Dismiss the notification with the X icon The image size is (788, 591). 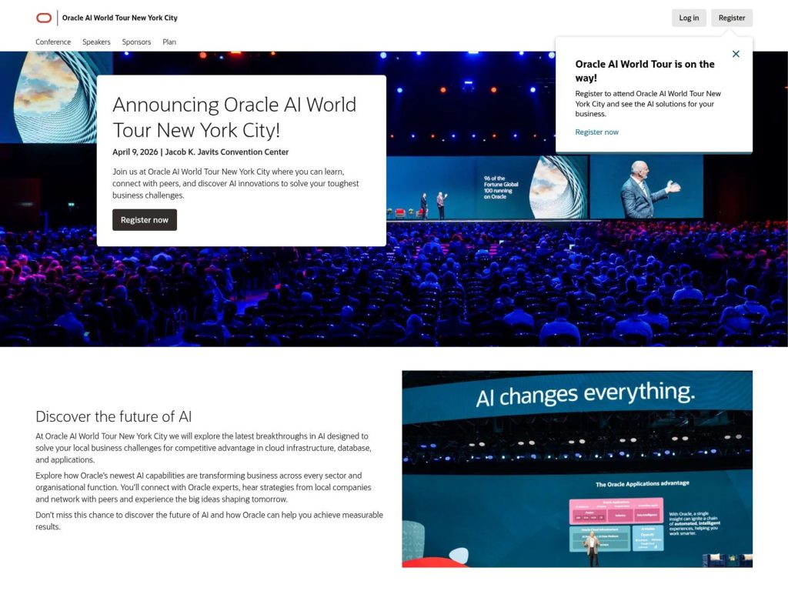[x=736, y=54]
